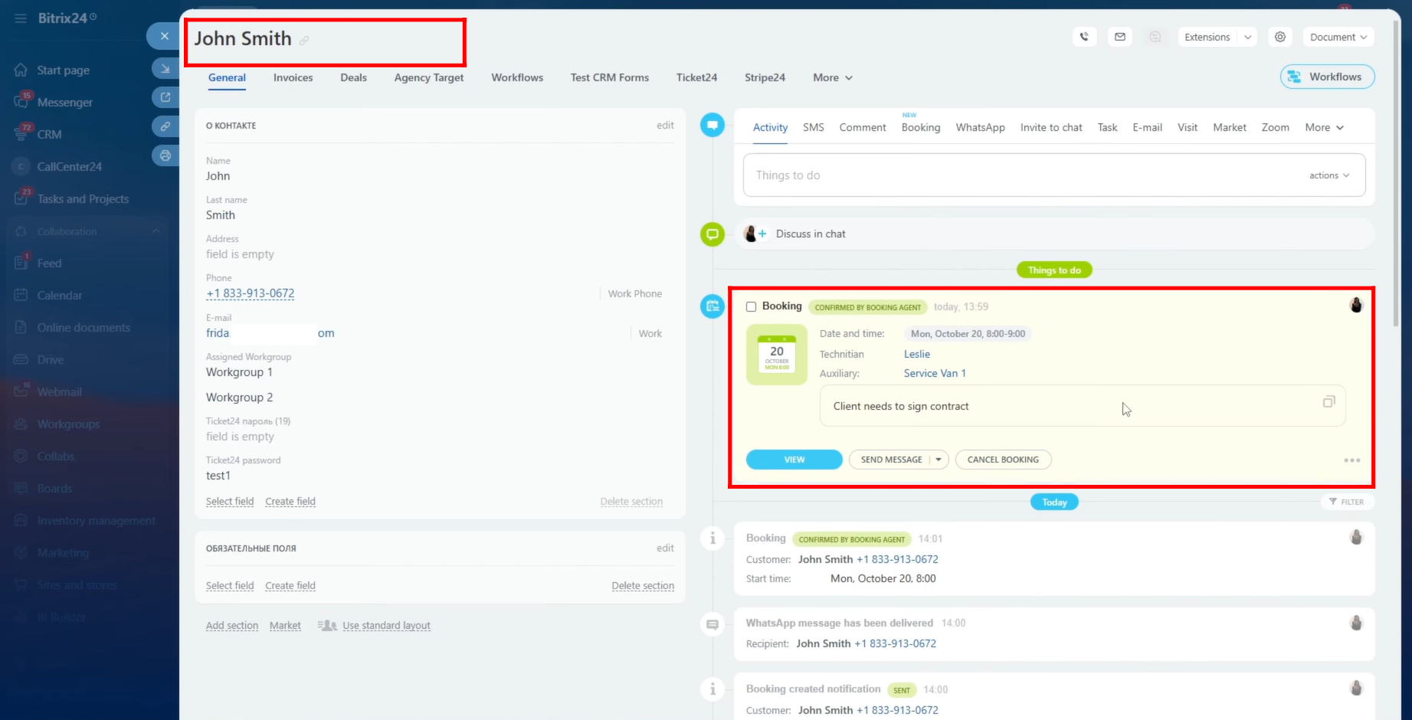Open the actions dropdown in Things to do
Image resolution: width=1412 pixels, height=720 pixels.
click(x=1328, y=175)
